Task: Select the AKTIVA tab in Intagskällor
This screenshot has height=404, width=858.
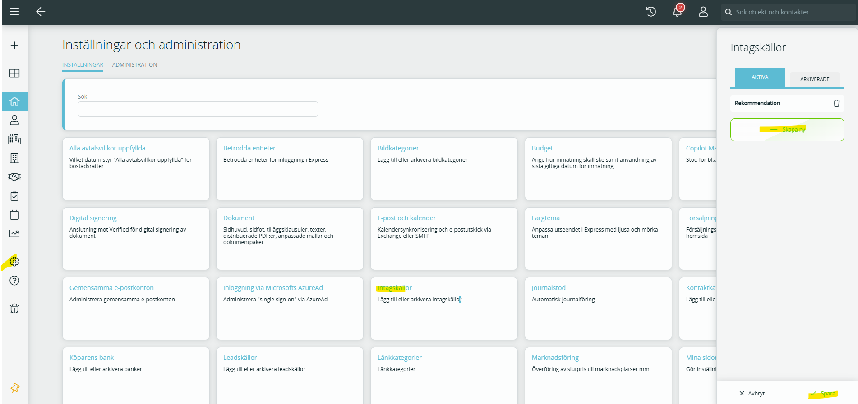Action: coord(760,77)
